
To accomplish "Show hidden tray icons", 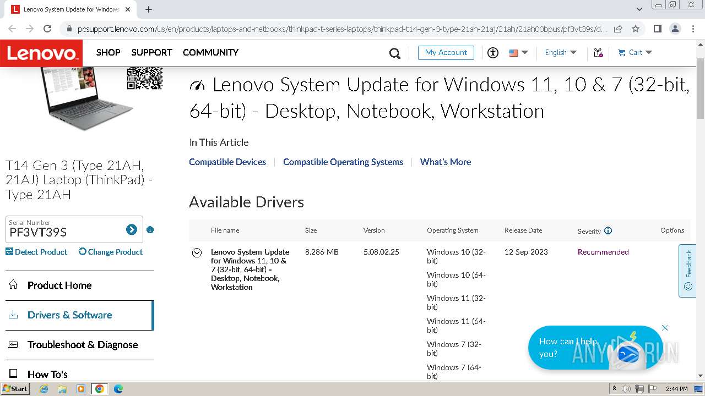I will tap(614, 389).
